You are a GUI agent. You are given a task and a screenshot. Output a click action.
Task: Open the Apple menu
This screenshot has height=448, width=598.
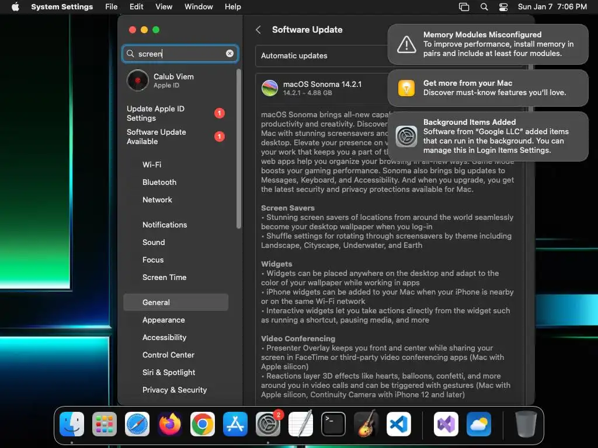[x=15, y=6]
